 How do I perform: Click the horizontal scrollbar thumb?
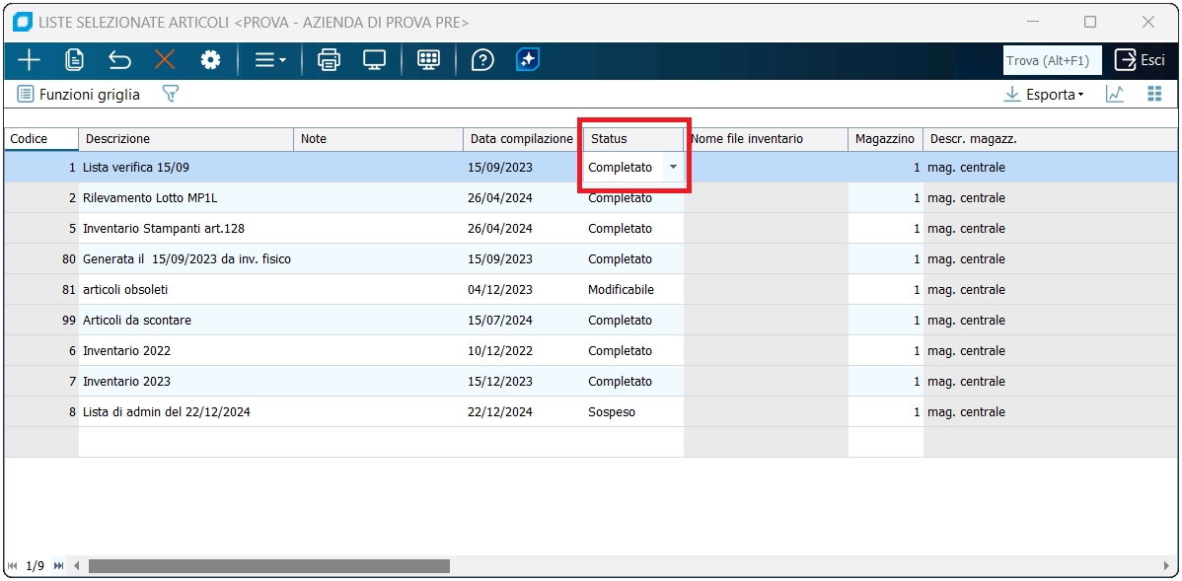click(x=268, y=566)
